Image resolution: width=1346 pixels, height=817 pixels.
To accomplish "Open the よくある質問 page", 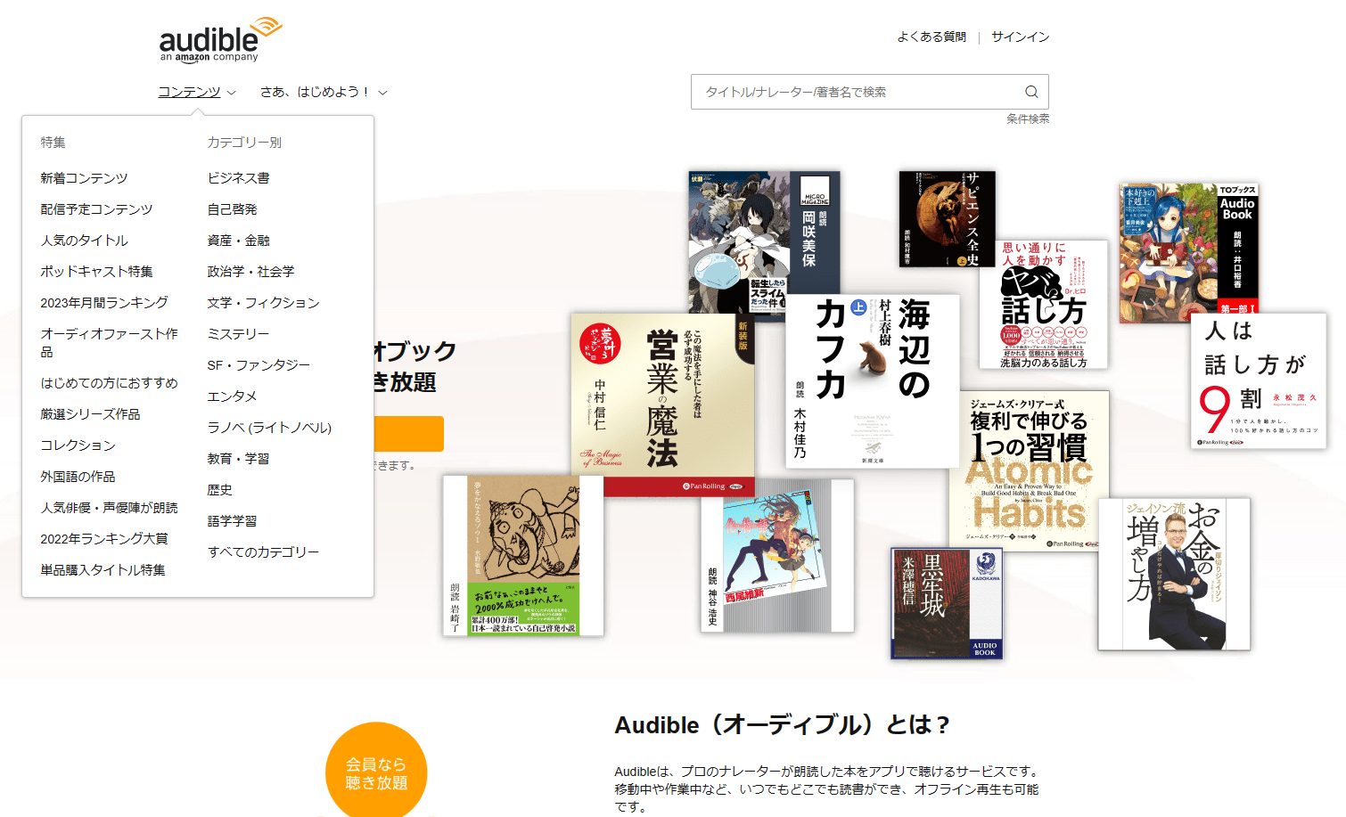I will [x=931, y=37].
